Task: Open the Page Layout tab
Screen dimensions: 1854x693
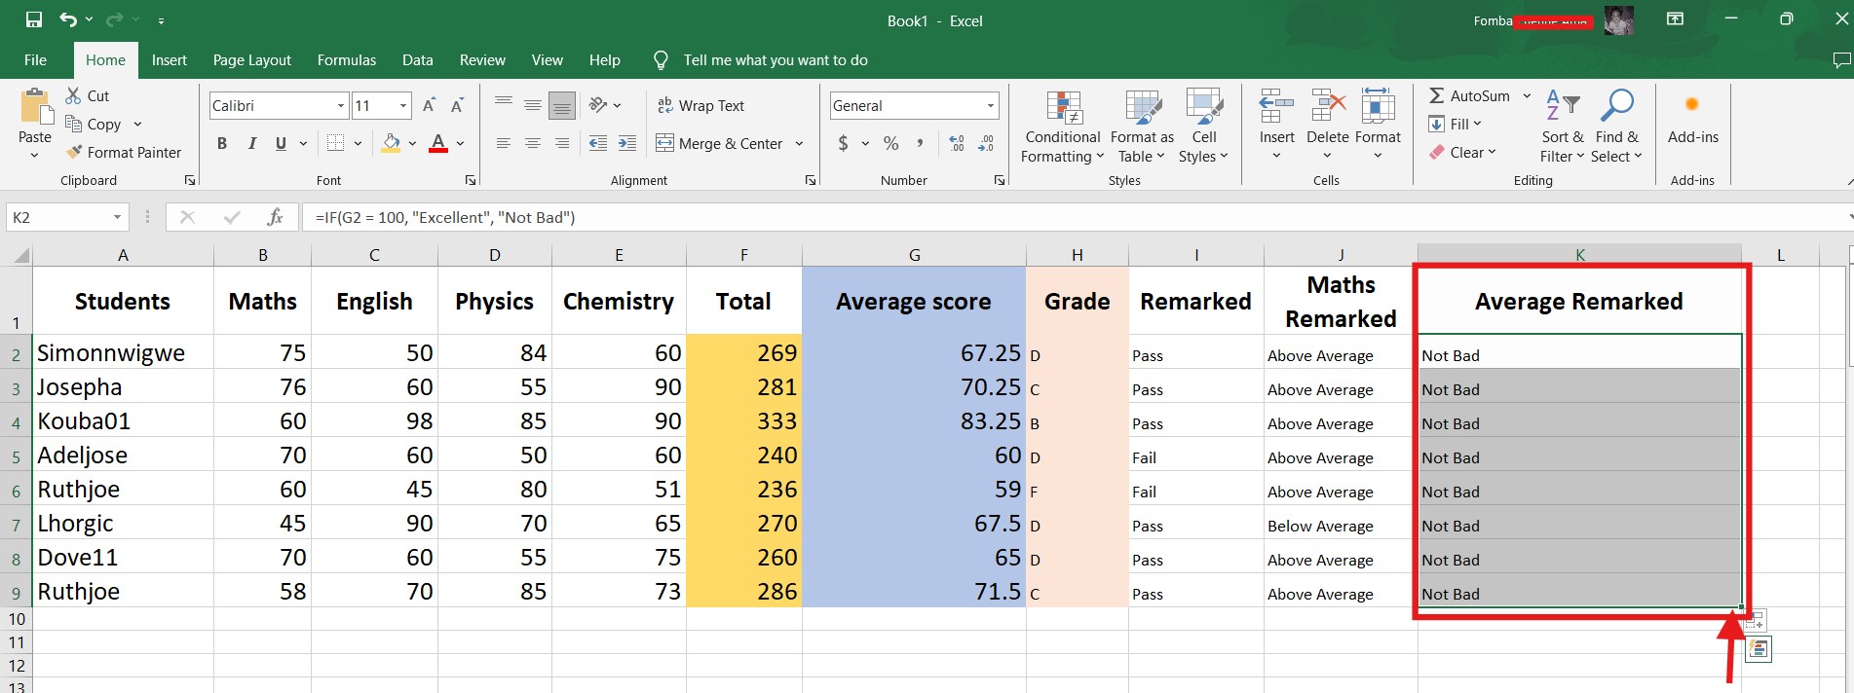Action: coord(252,60)
